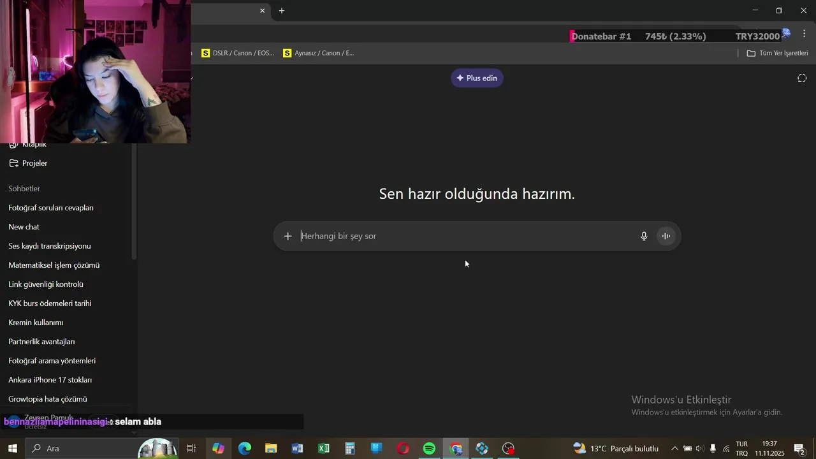Open the network tray icon
This screenshot has width=816, height=459.
pos(726,448)
